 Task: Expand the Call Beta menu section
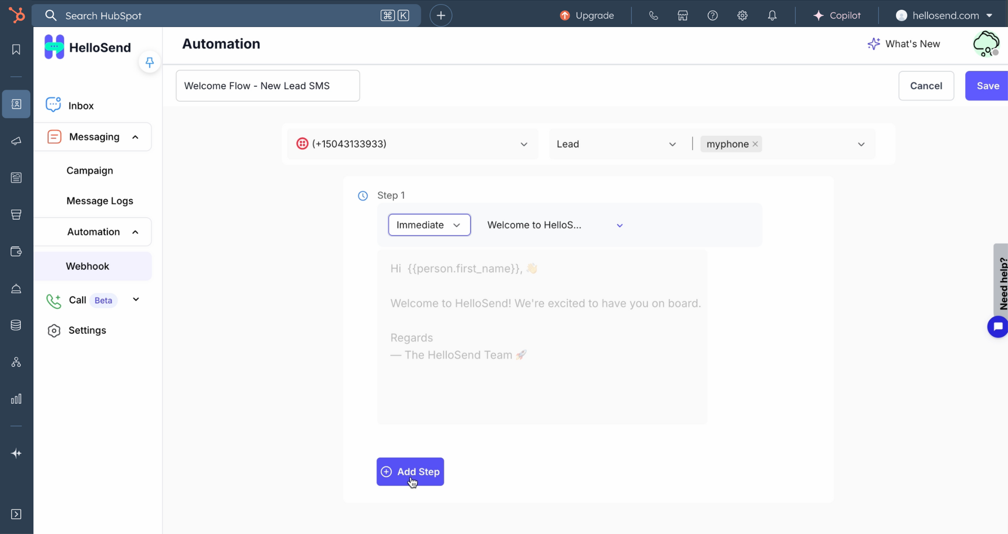(x=136, y=299)
